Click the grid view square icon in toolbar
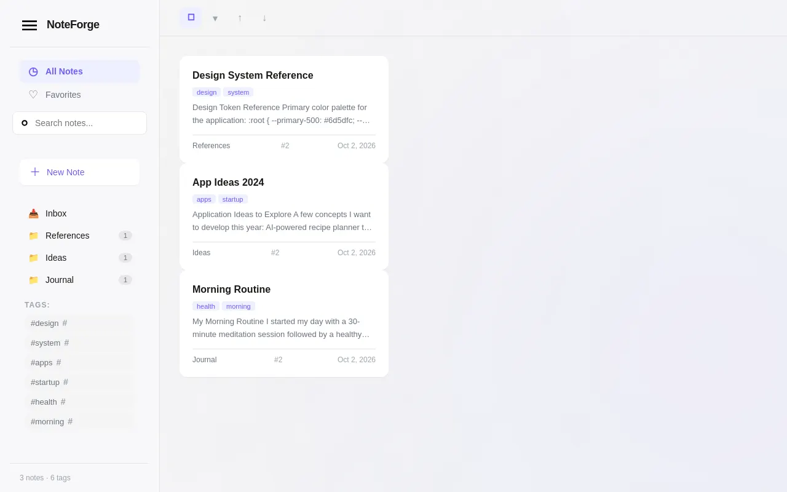The width and height of the screenshot is (787, 492). (191, 17)
